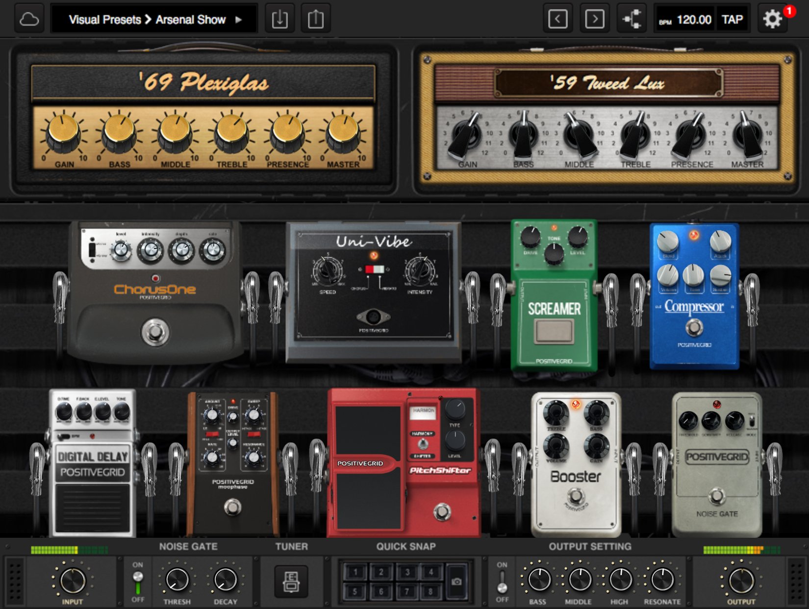Expand the preset list via the arrow

[239, 20]
